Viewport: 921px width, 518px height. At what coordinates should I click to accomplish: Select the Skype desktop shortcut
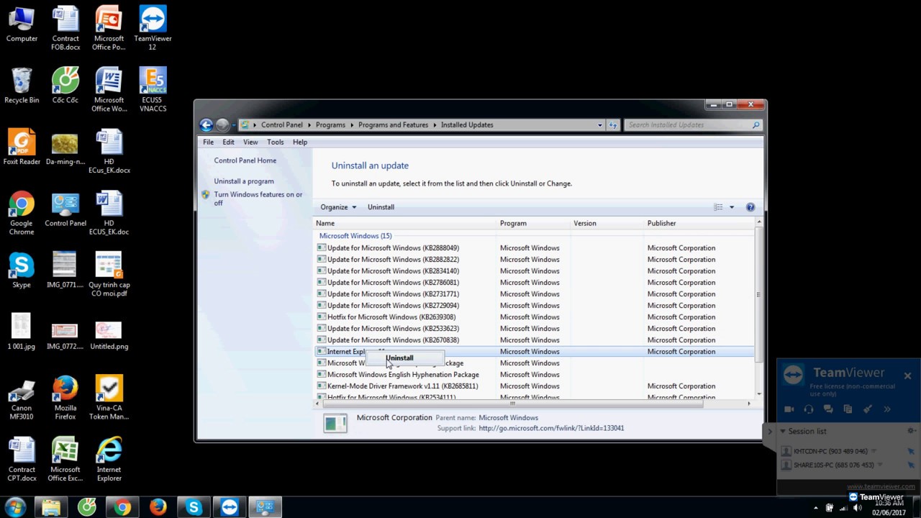(22, 270)
